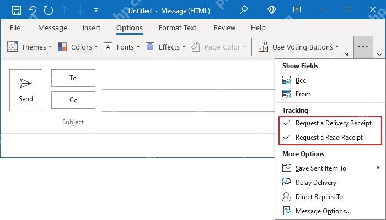Click the Send paper-plane button
386x220 pixels.
point(26,90)
